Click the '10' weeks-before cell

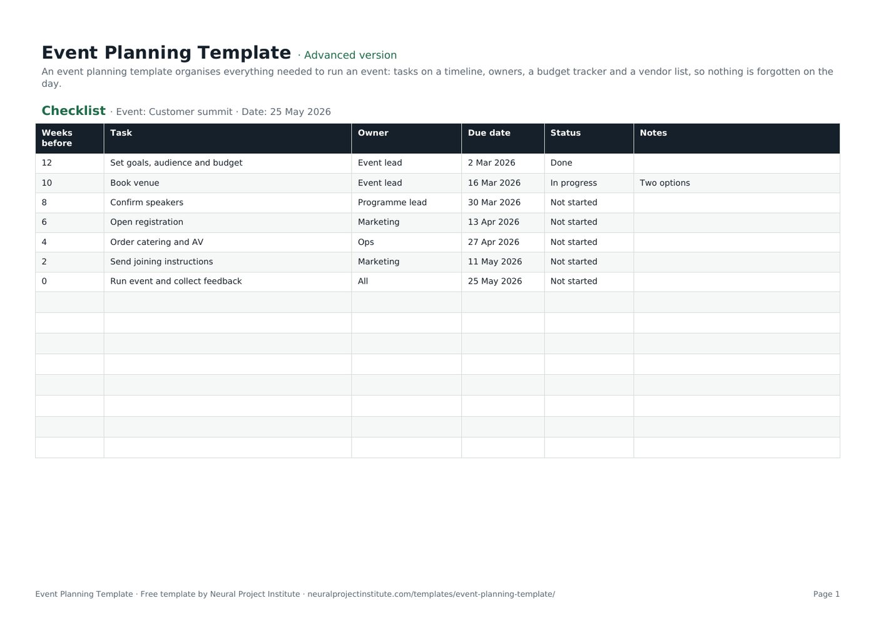pyautogui.click(x=69, y=183)
